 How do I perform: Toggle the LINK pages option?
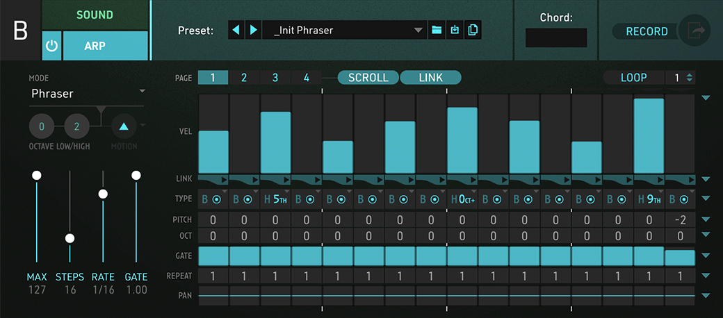(x=430, y=78)
